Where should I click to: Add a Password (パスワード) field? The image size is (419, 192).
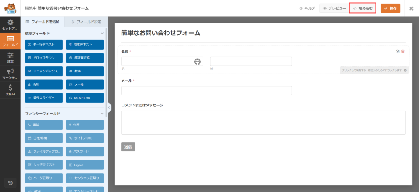(x=85, y=151)
